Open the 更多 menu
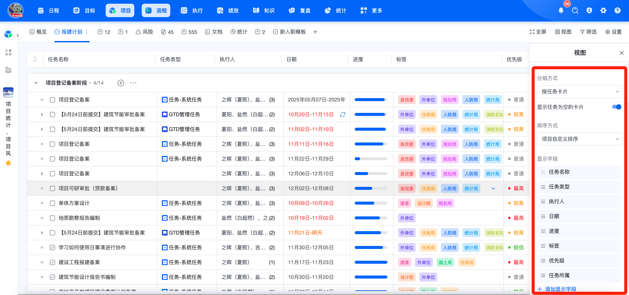 tap(372, 10)
